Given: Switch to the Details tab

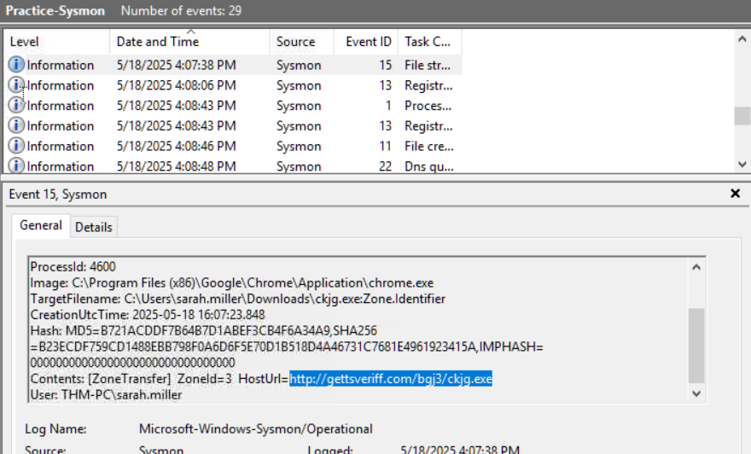Looking at the screenshot, I should pyautogui.click(x=94, y=227).
